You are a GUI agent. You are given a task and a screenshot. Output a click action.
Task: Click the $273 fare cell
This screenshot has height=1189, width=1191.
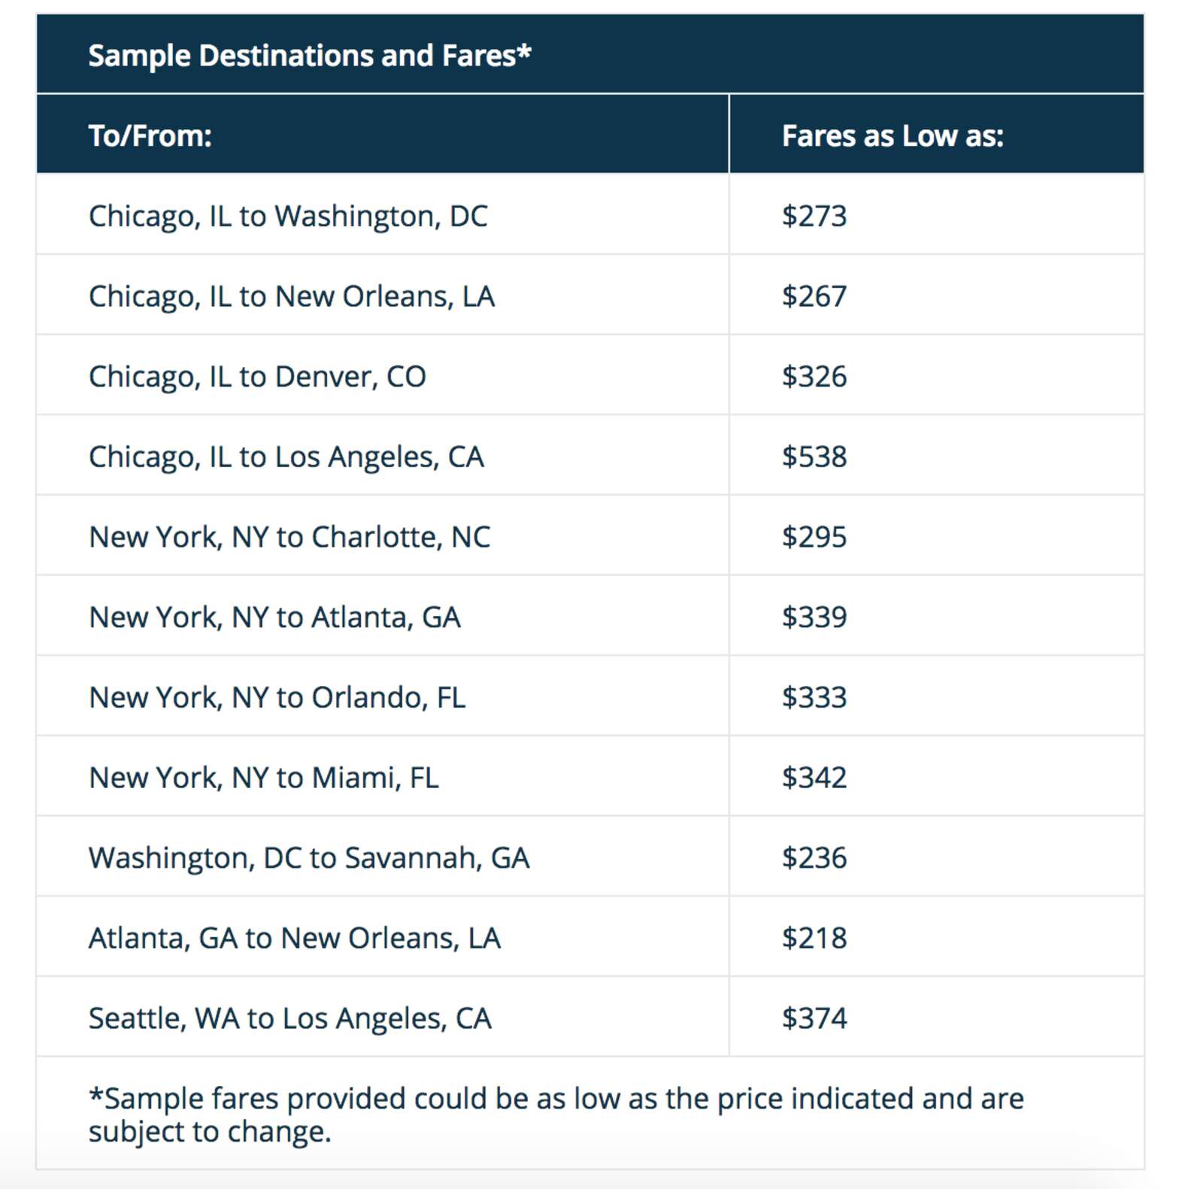pos(814,217)
